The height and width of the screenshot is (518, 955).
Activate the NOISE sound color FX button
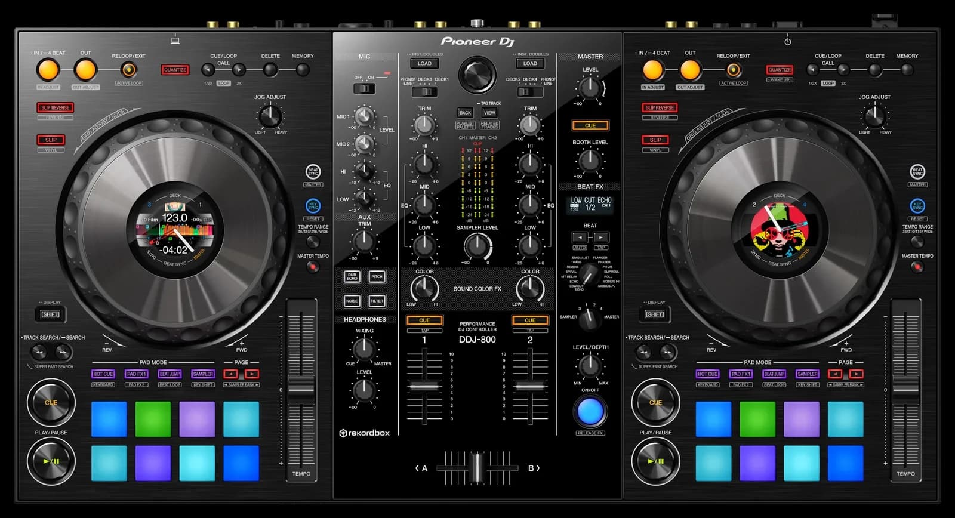[352, 301]
